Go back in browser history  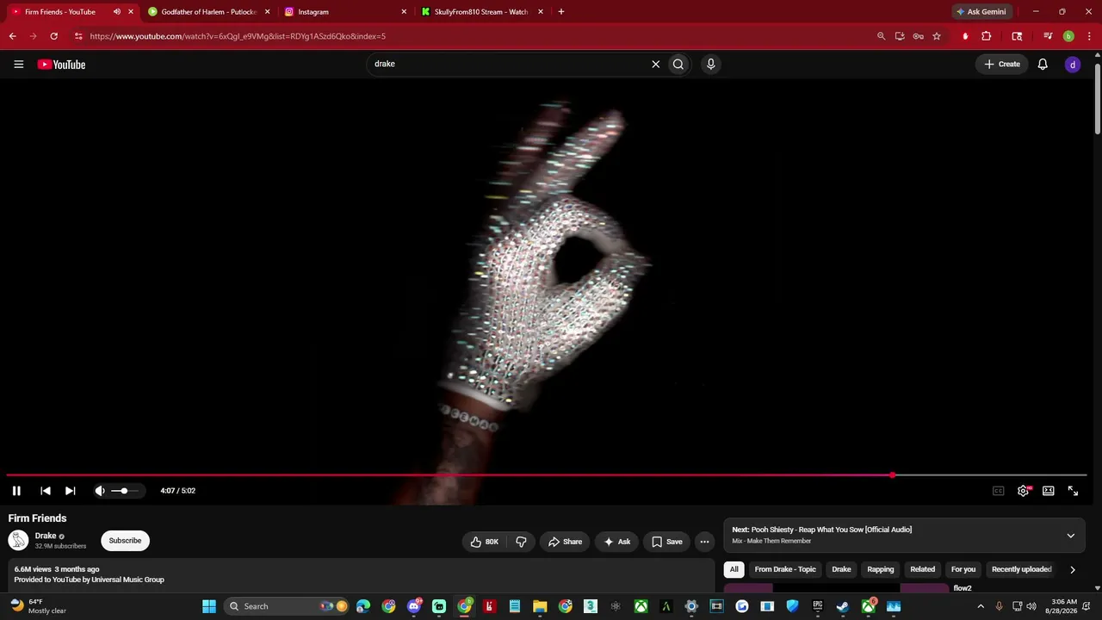pos(12,36)
